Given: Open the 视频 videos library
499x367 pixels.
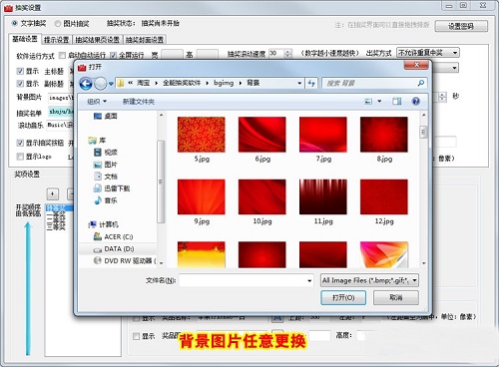Looking at the screenshot, I should point(106,153).
